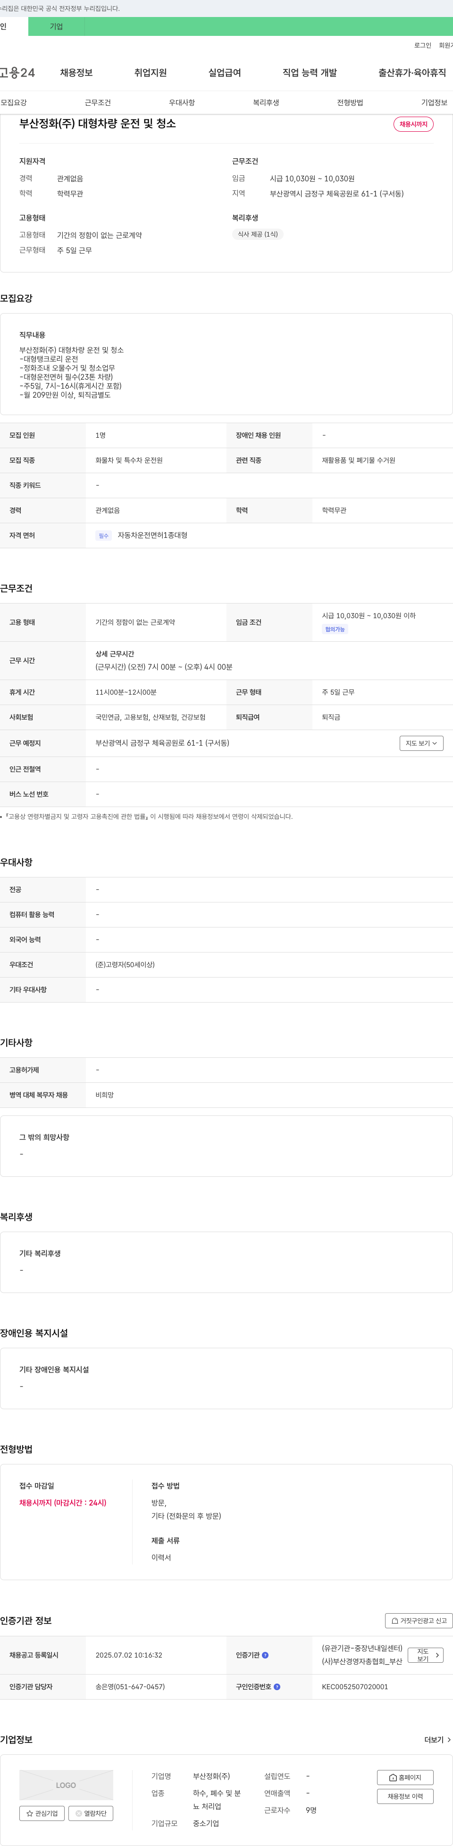
Task: Open 더보기 chevron for 기업정보
Action: (x=437, y=1739)
